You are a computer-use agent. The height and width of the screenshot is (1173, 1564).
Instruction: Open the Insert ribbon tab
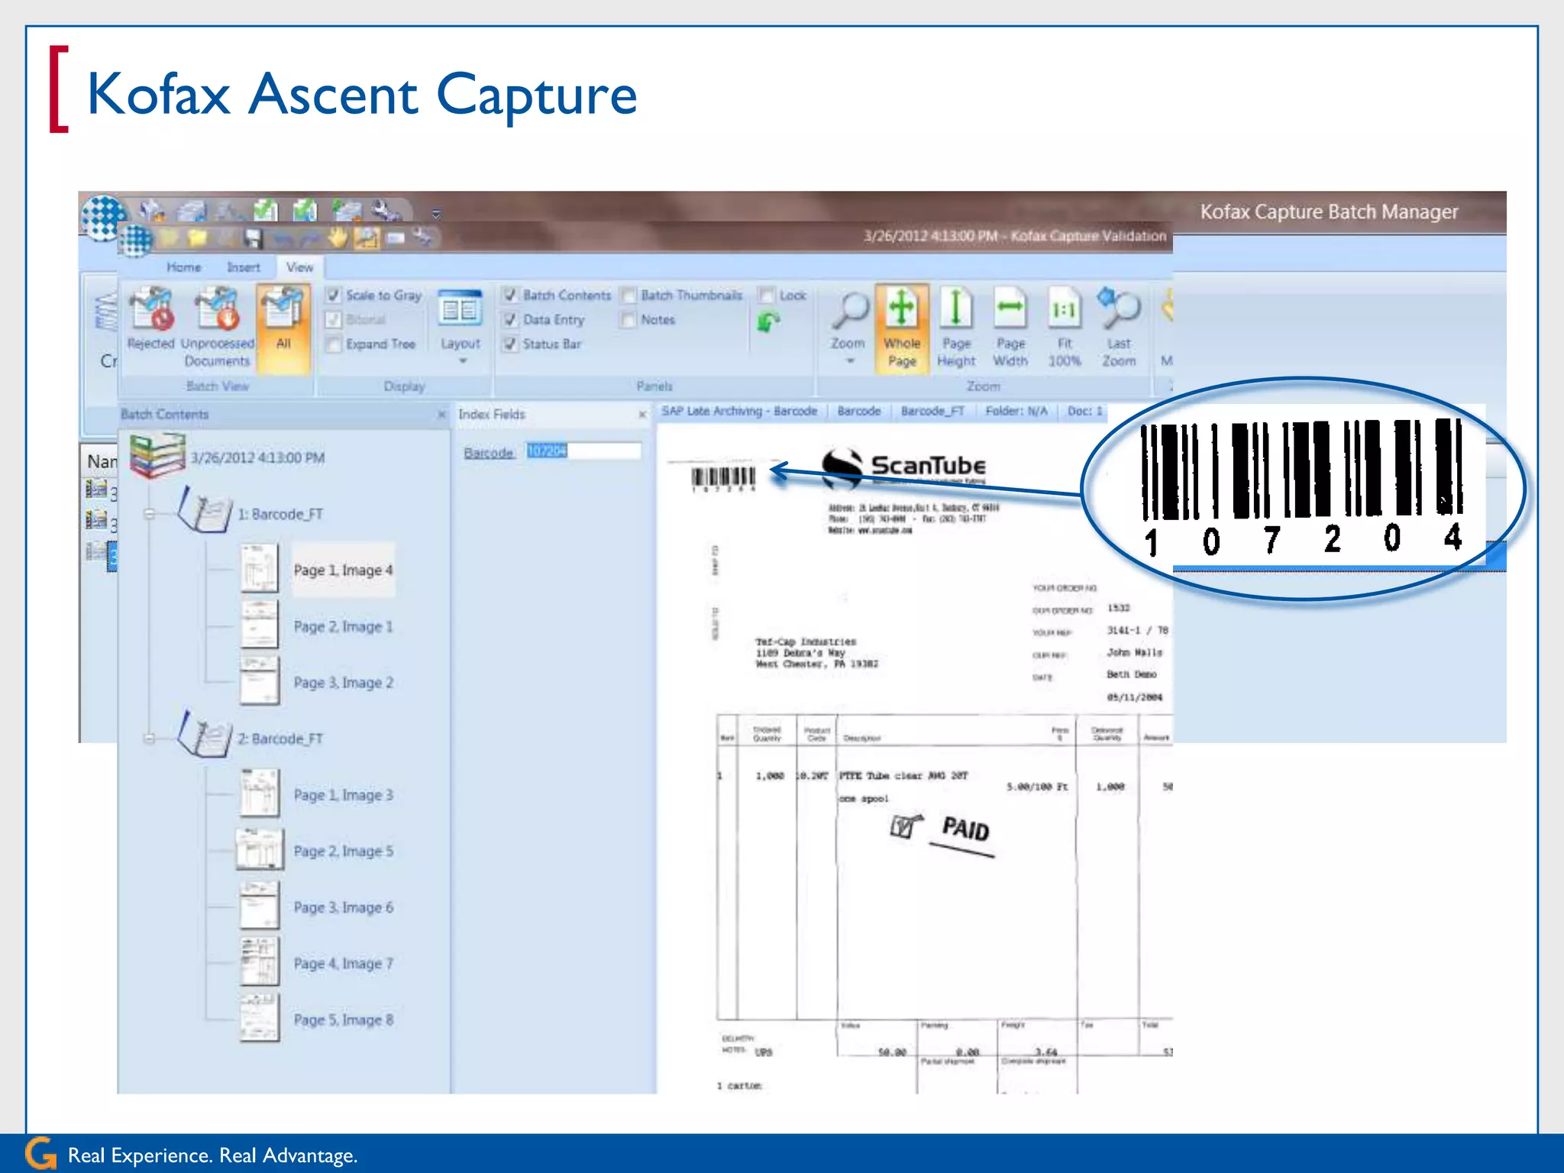pos(244,267)
